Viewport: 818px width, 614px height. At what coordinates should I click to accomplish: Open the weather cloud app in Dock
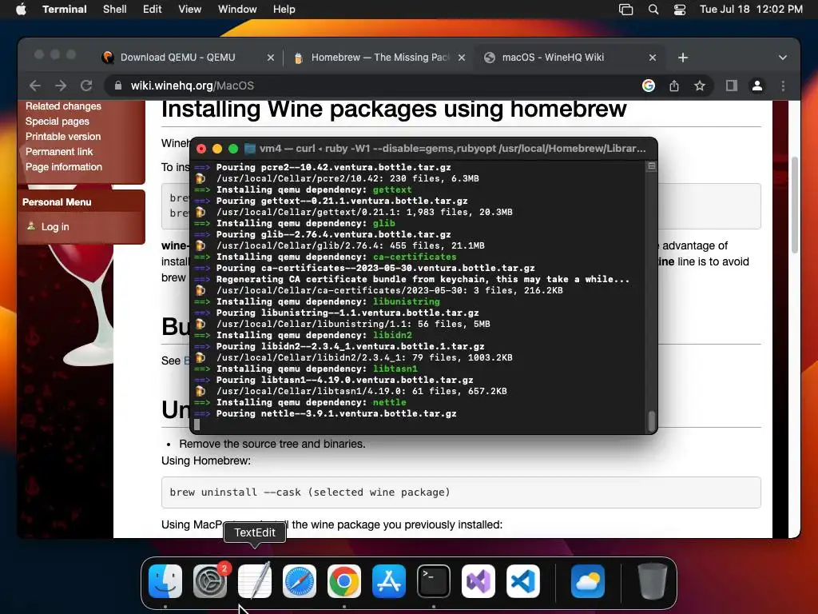tap(588, 581)
